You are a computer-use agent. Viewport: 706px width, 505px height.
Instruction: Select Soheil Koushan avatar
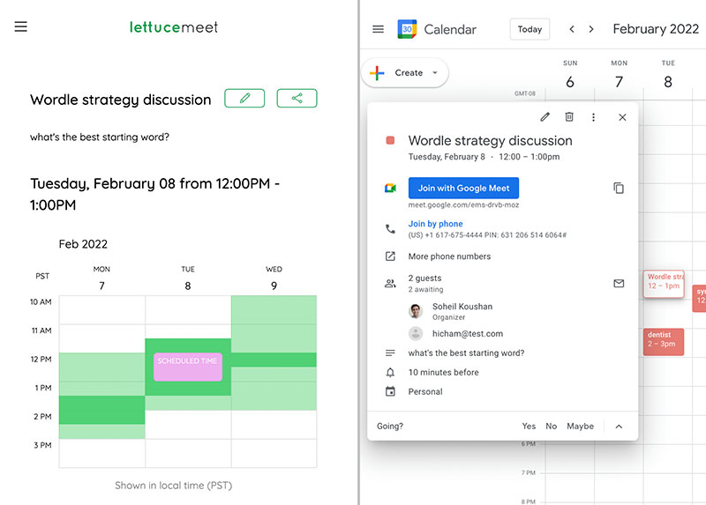416,311
